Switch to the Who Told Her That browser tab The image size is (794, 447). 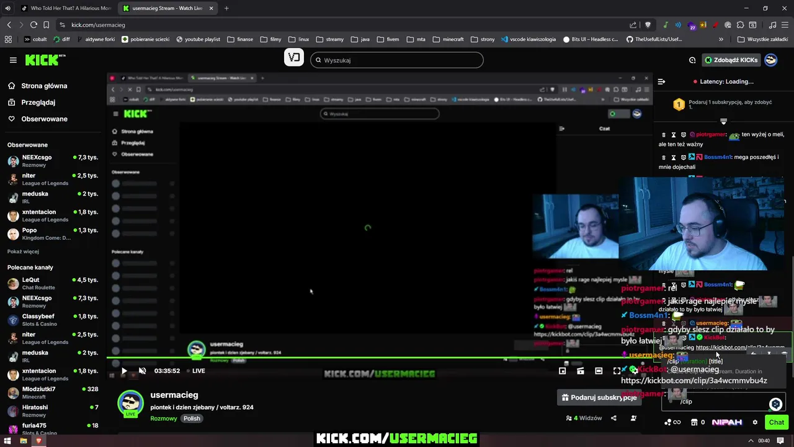tap(66, 8)
